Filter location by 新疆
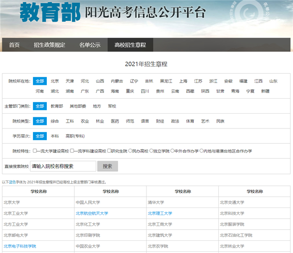Viewport: 293px width, 253px height. click(x=265, y=91)
